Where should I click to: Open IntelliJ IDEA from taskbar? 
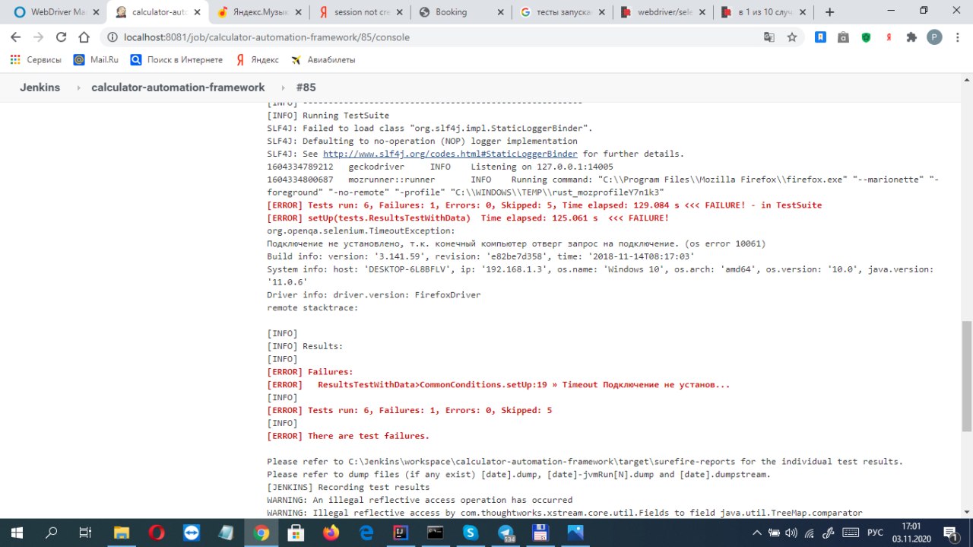pos(401,533)
